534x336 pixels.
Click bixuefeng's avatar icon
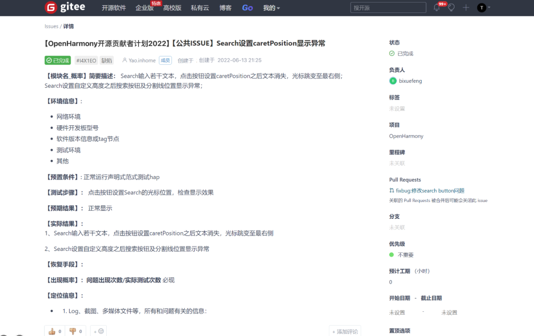click(394, 81)
